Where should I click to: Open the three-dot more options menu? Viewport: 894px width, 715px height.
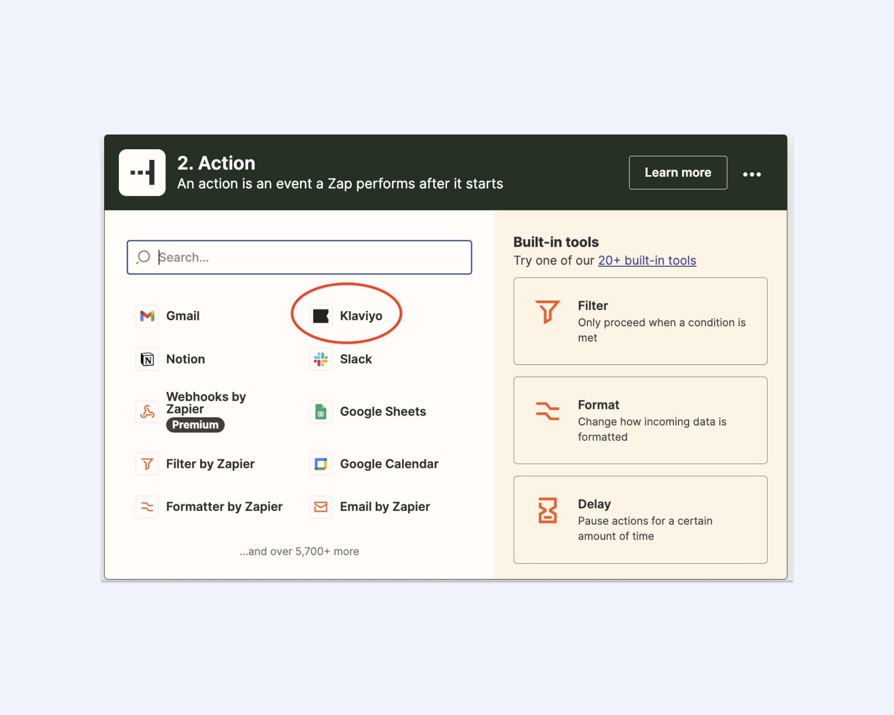[x=752, y=174]
